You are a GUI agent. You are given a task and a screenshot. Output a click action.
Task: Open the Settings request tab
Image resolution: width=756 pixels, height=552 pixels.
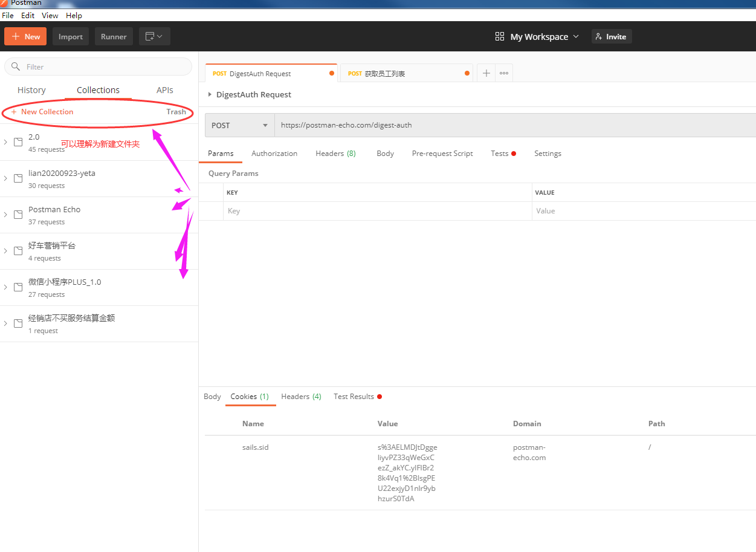click(548, 154)
